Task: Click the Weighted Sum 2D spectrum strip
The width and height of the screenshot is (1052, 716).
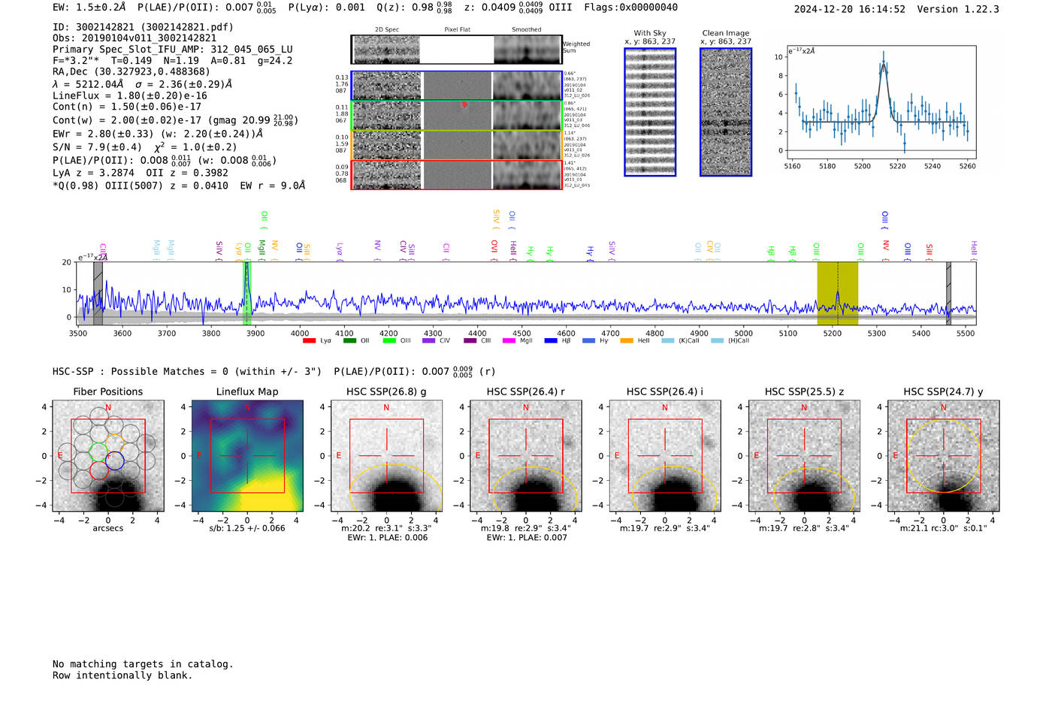Action: (456, 50)
